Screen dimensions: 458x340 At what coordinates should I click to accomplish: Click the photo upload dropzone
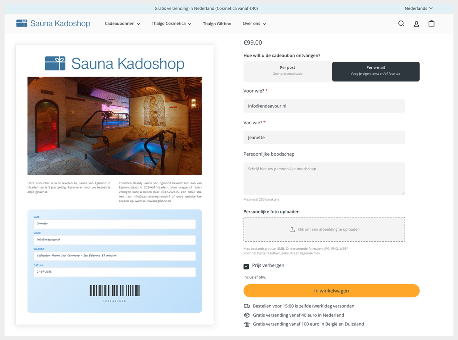click(324, 229)
